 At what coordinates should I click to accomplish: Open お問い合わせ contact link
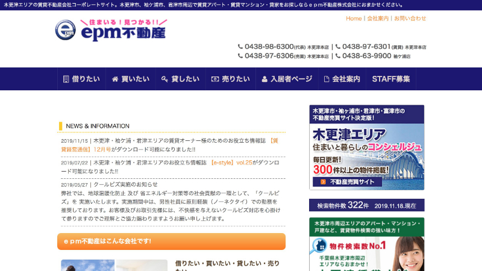pyautogui.click(x=410, y=19)
